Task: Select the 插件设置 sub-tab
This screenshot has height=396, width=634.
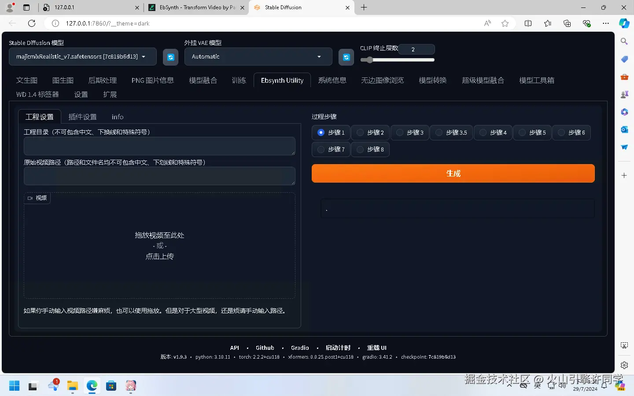Action: [83, 117]
